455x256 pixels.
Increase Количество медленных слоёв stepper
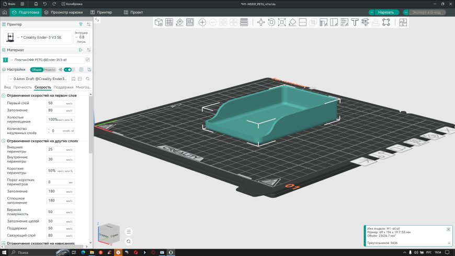[x=49, y=129]
